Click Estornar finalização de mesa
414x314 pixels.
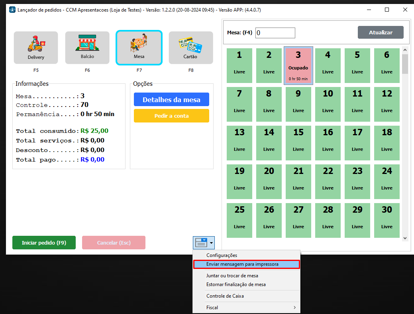[x=236, y=284]
